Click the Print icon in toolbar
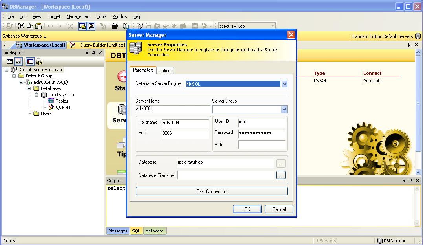This screenshot has width=423, height=245. (114, 26)
